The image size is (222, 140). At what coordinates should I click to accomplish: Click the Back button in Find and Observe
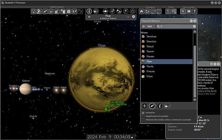click(x=149, y=26)
